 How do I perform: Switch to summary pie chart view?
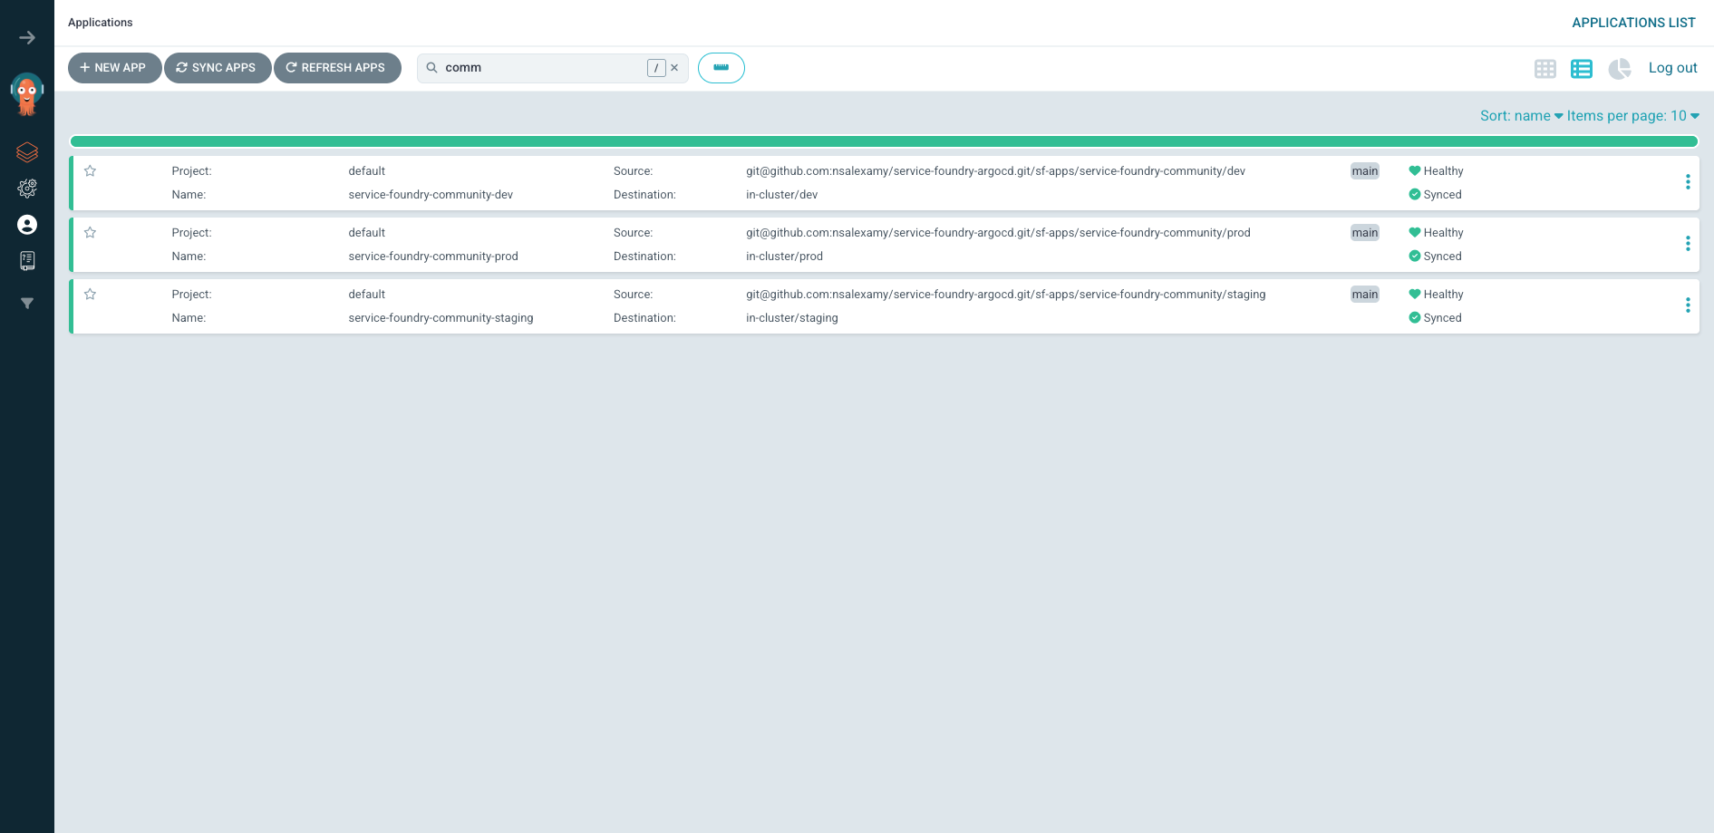click(1619, 68)
